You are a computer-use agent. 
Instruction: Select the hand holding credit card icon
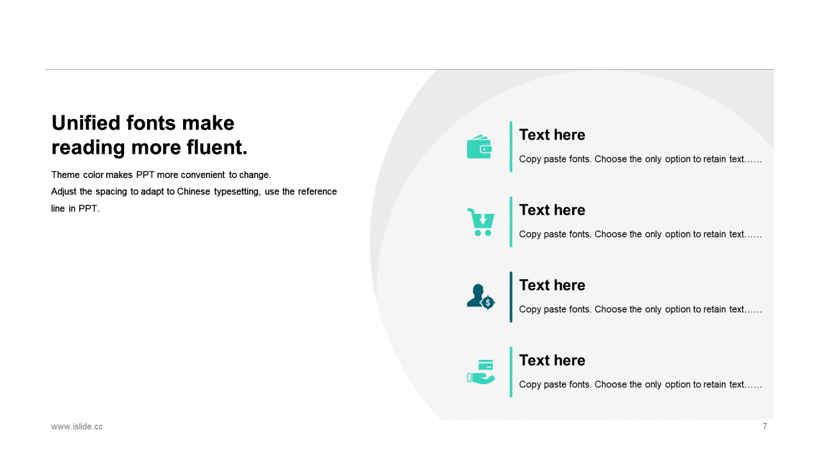tap(481, 372)
